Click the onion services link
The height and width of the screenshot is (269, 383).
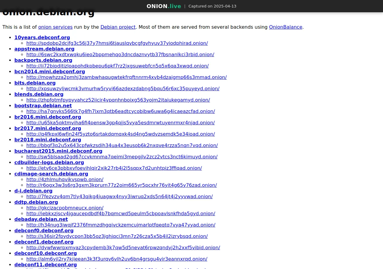point(55,27)
